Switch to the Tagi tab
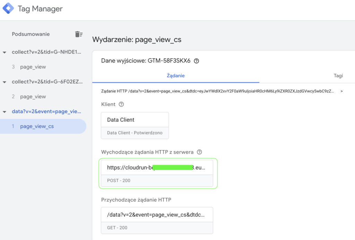Screen dimensions: 355x240 (x=338, y=75)
